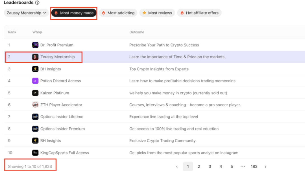
Task: Click Dr. Profit Premium logo icon
Action: click(x=35, y=45)
